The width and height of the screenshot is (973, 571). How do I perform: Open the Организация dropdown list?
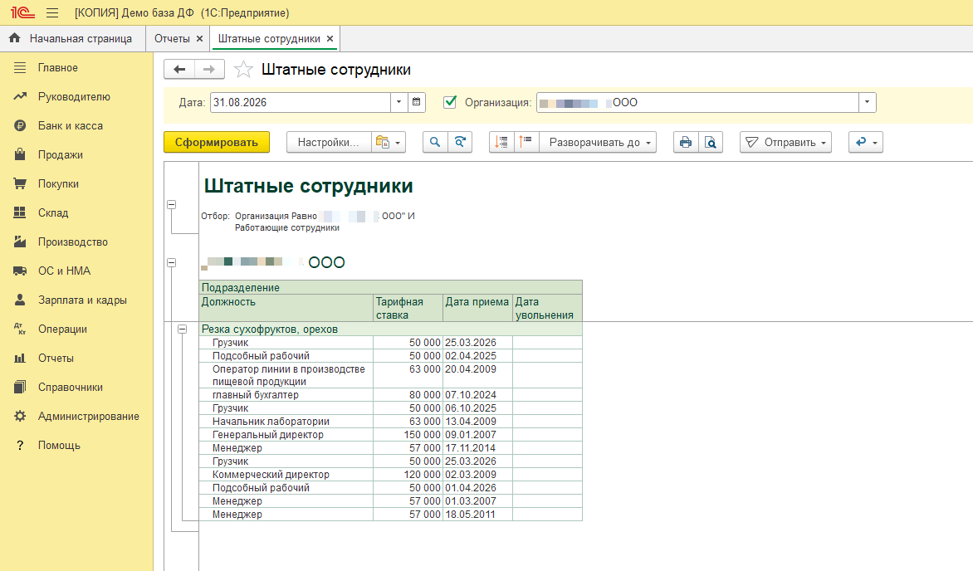point(867,102)
